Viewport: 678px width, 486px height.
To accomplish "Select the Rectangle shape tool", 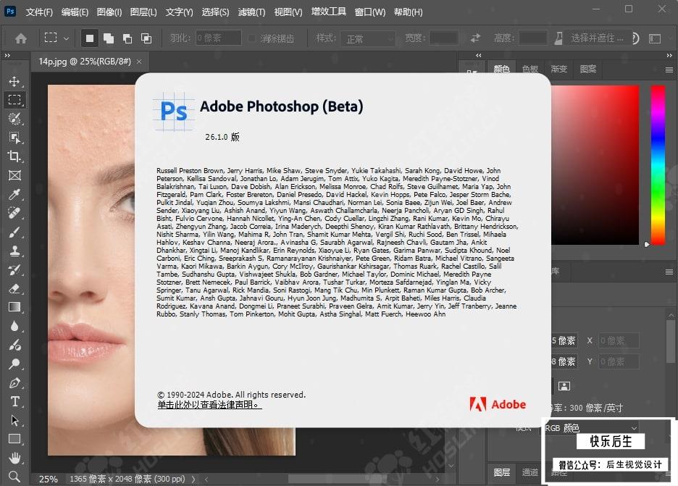I will point(14,439).
